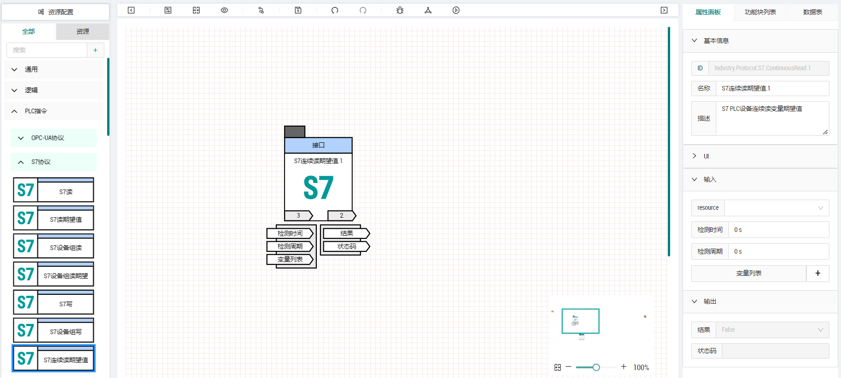Collapse the PLC指令 category
The width and height of the screenshot is (841, 378).
pos(54,111)
